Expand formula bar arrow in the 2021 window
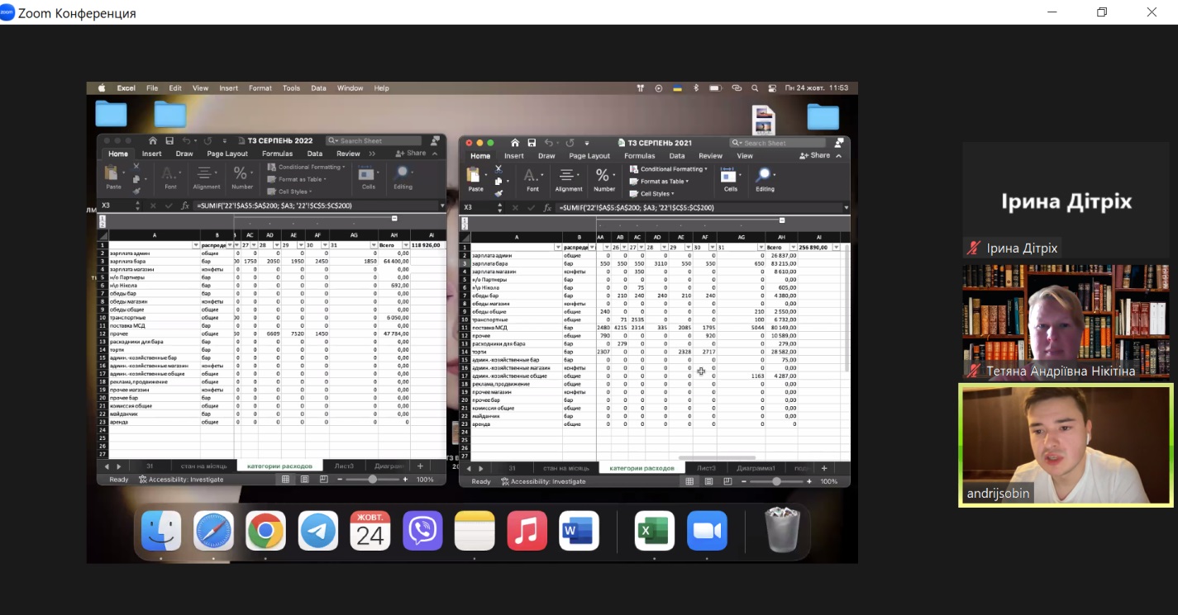Image resolution: width=1178 pixels, height=615 pixels. (x=846, y=208)
